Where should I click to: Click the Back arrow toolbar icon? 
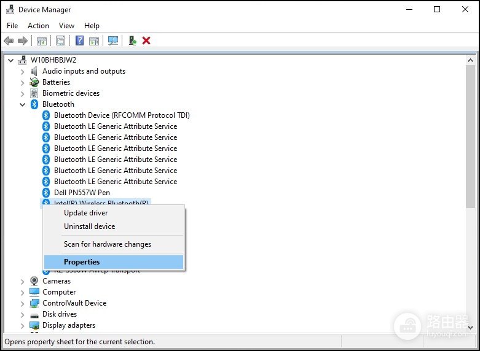pyautogui.click(x=9, y=40)
